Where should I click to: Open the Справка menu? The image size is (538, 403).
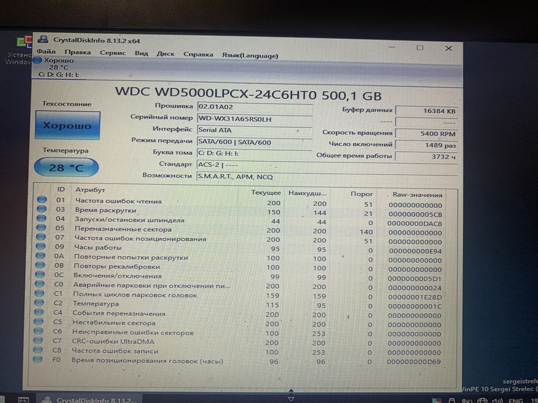(x=198, y=55)
